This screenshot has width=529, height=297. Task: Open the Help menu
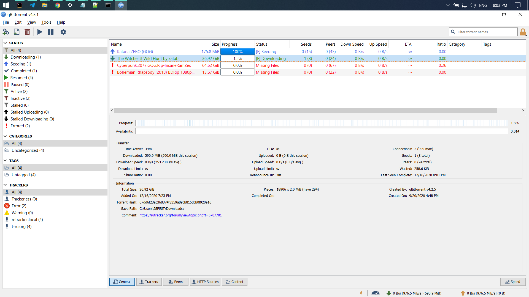pos(61,22)
